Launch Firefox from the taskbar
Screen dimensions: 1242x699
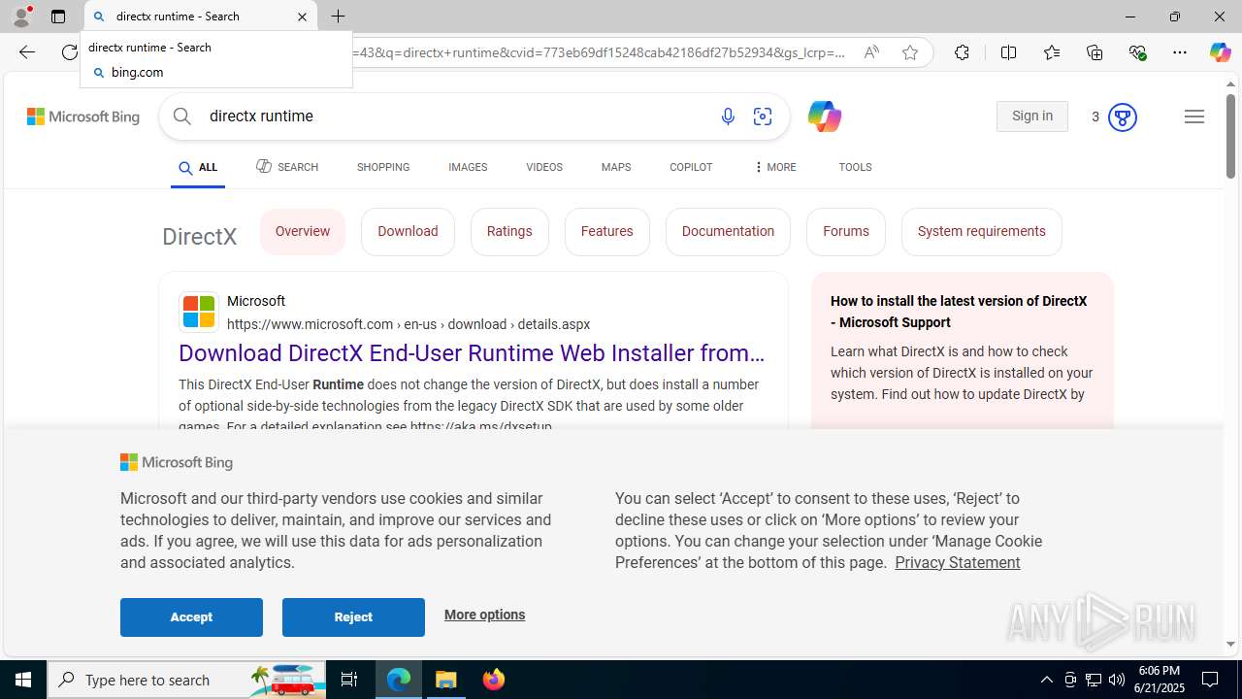point(494,680)
